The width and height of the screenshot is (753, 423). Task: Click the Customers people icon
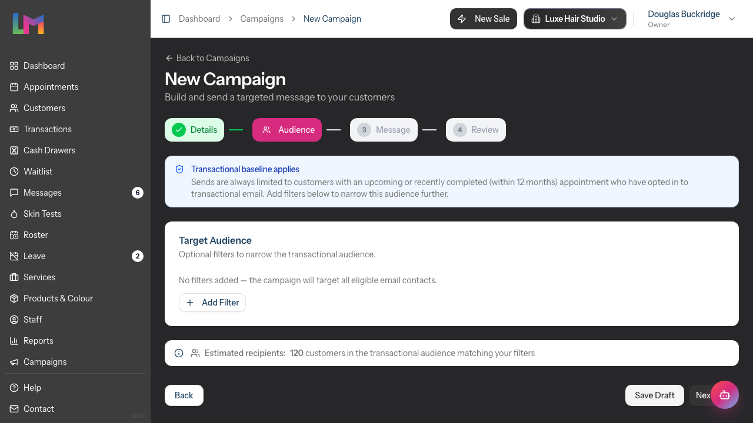tap(14, 108)
